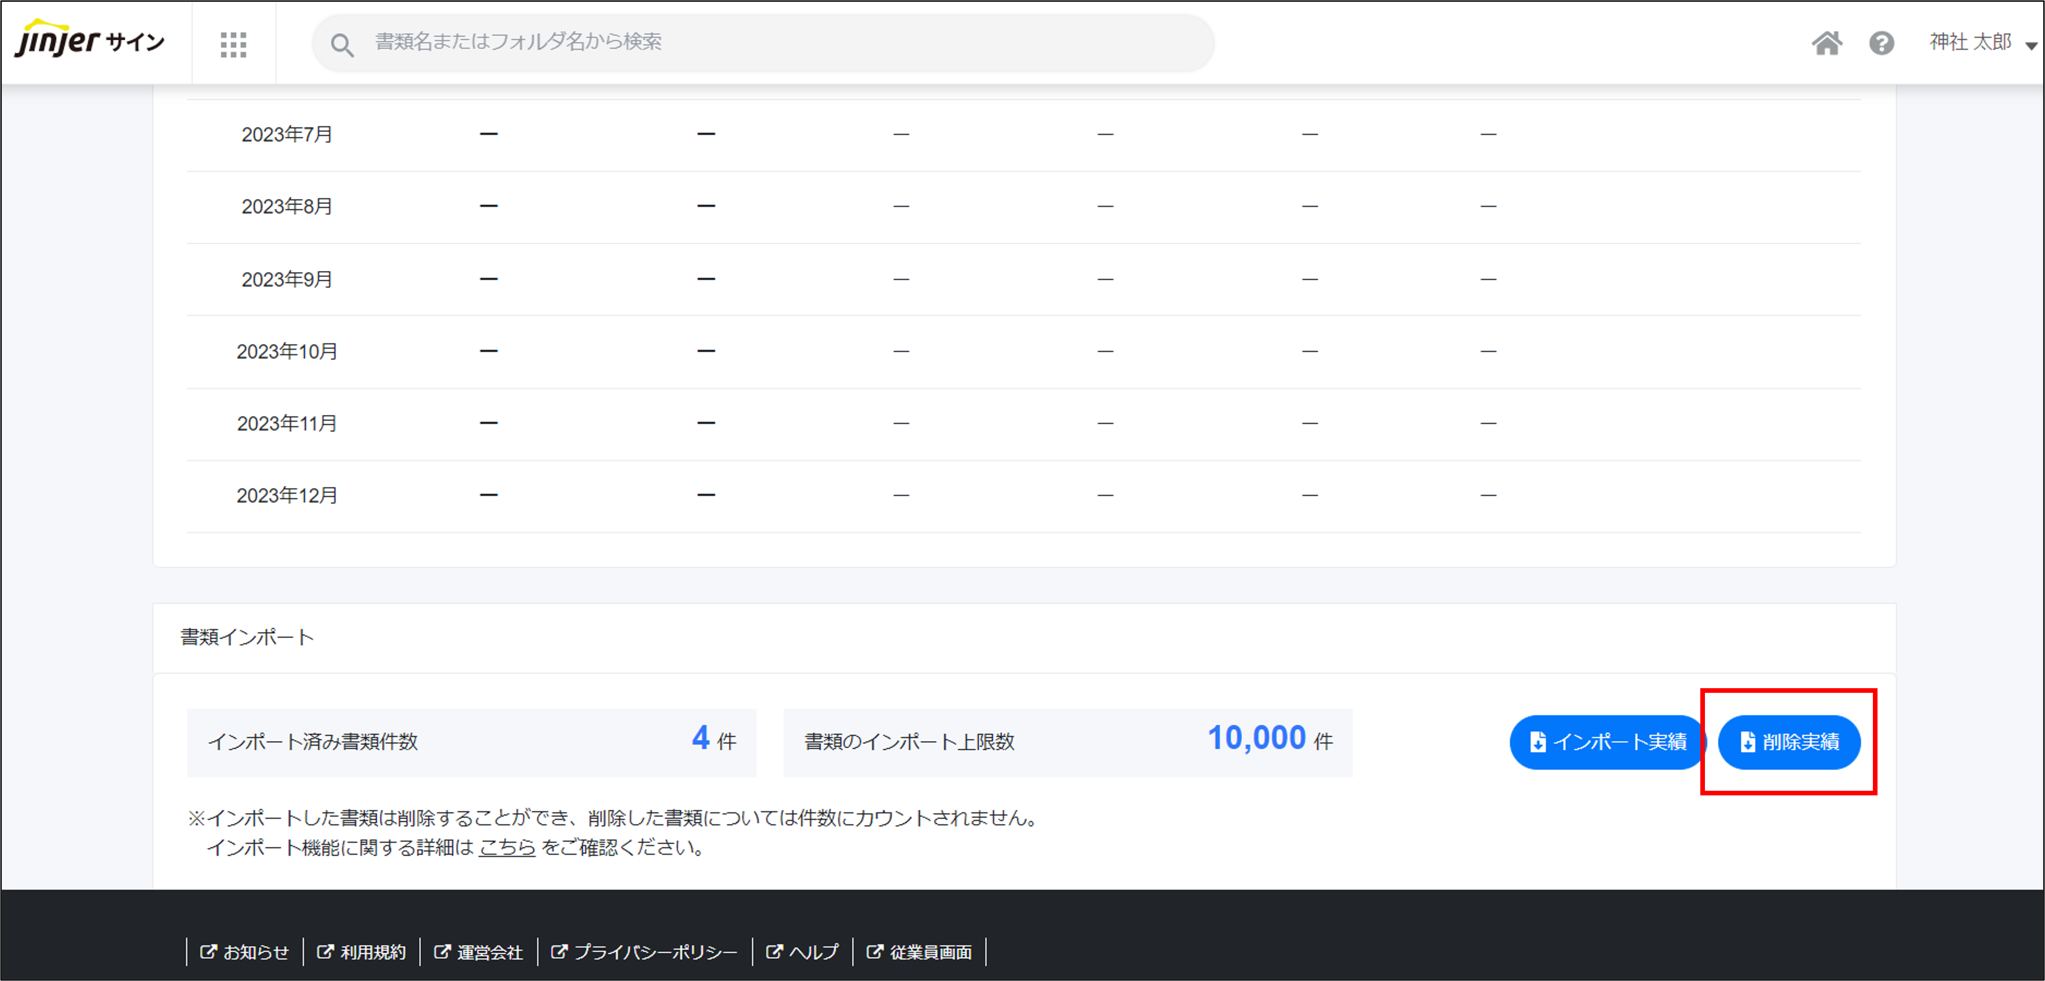
Task: Open the ヘルプ footer link
Action: [x=813, y=952]
